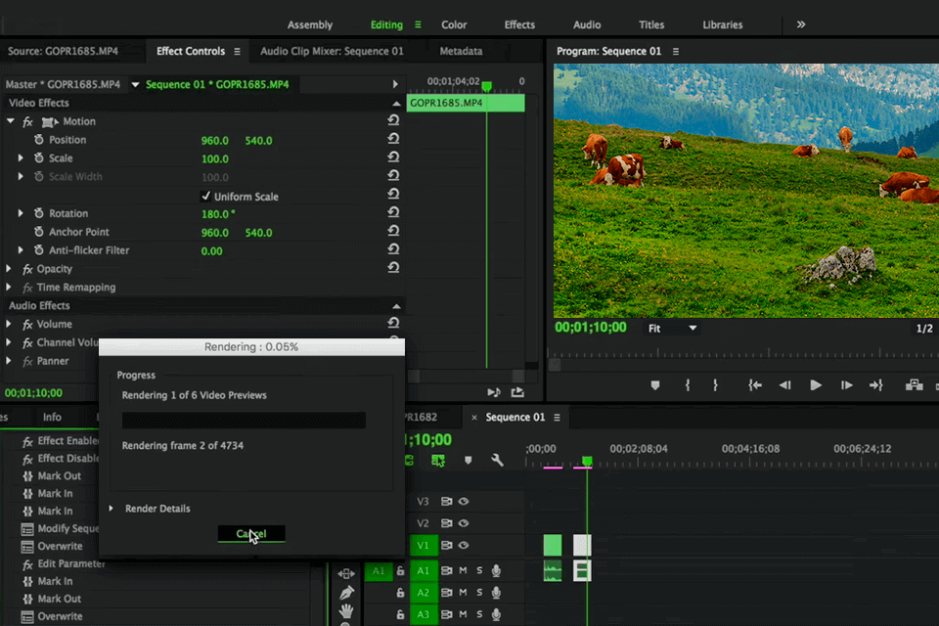Switch to the Color workspace tab
The height and width of the screenshot is (626, 939).
[x=454, y=24]
